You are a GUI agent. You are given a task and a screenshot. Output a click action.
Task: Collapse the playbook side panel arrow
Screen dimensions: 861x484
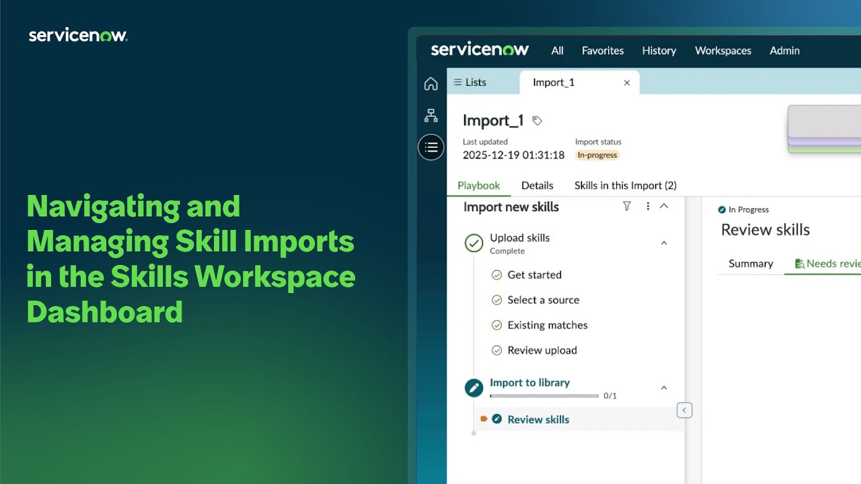(x=684, y=410)
